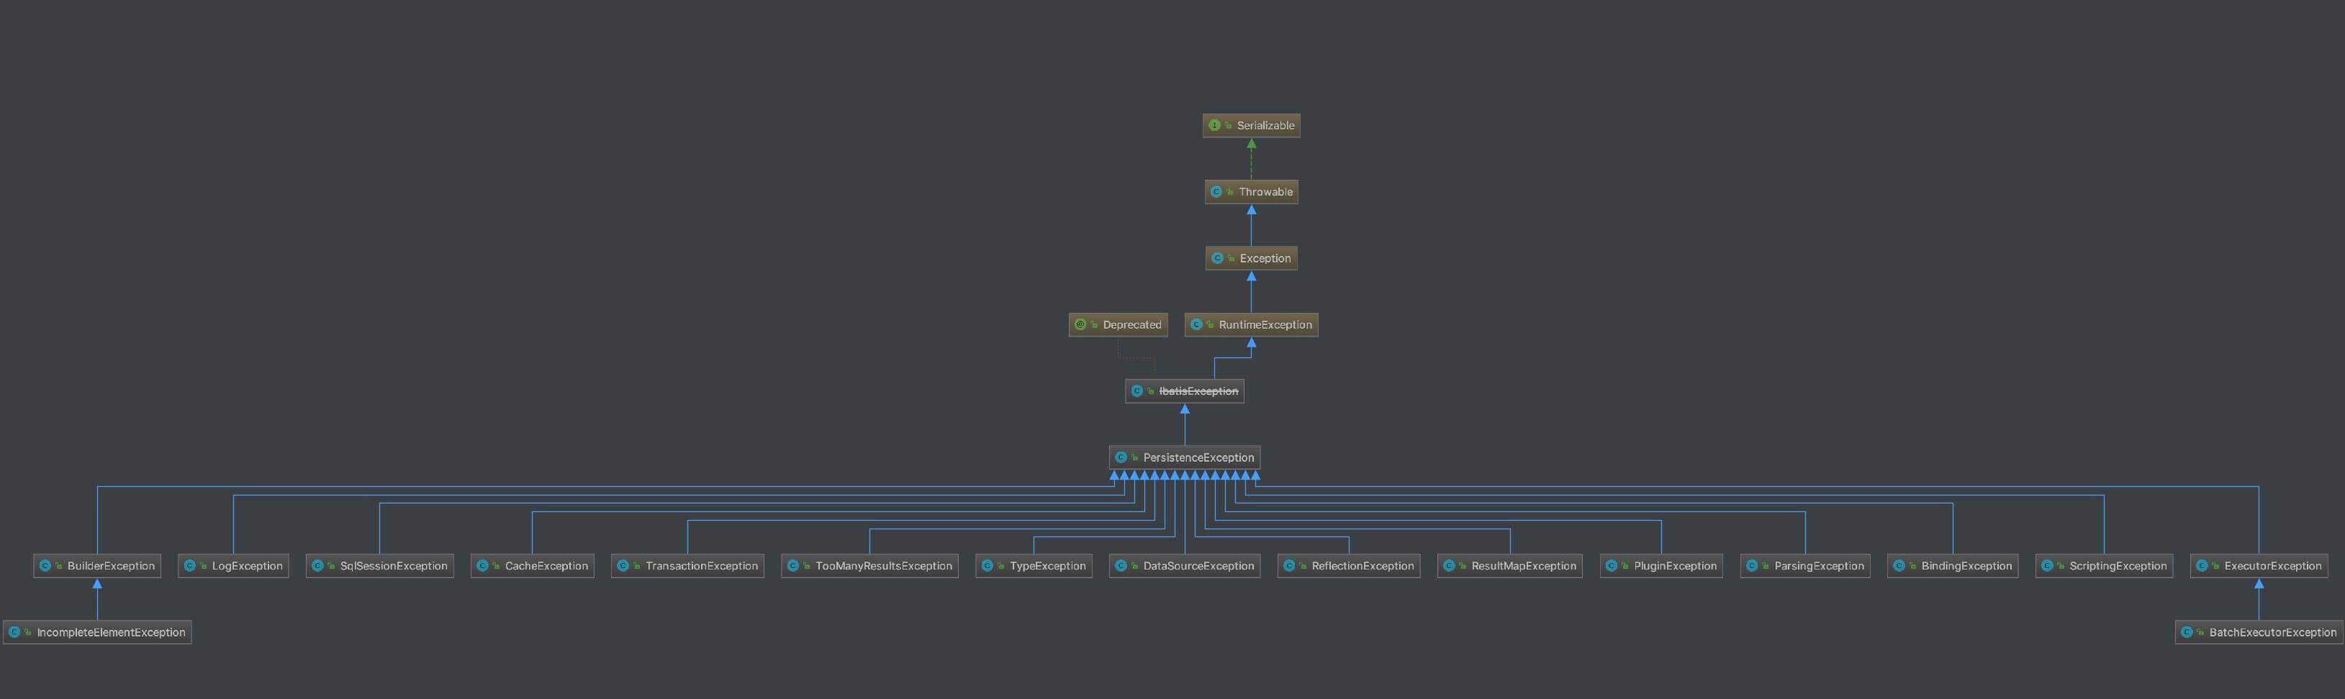The image size is (2345, 699).
Task: Select the CacheException node
Action: point(533,565)
